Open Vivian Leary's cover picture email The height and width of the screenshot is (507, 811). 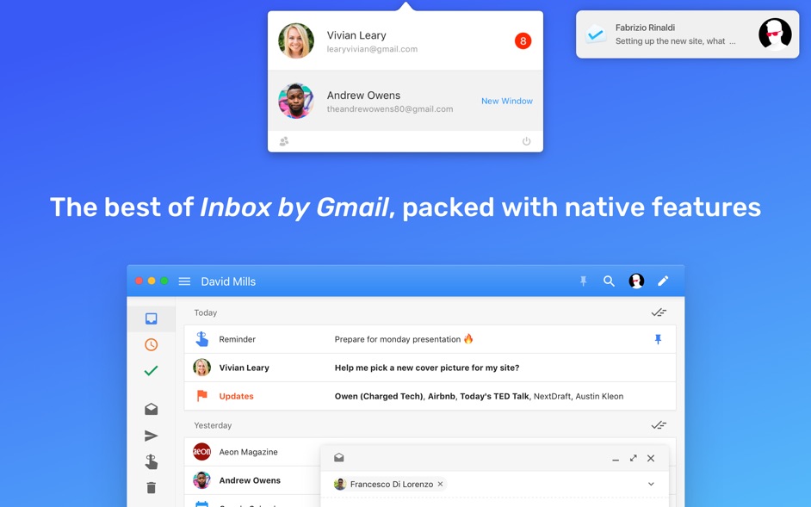pyautogui.click(x=430, y=368)
